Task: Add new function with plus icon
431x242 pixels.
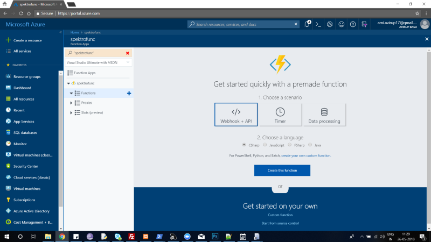Action: pos(129,93)
